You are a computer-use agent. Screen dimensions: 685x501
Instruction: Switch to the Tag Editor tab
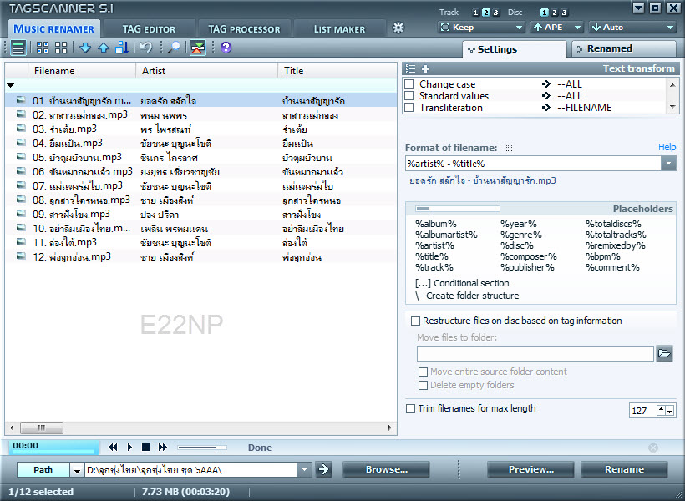pos(149,29)
